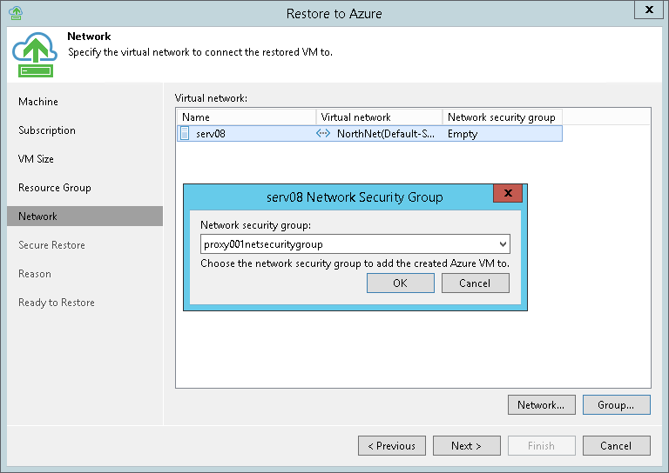Confirm with OK in security group dialog

click(x=400, y=283)
